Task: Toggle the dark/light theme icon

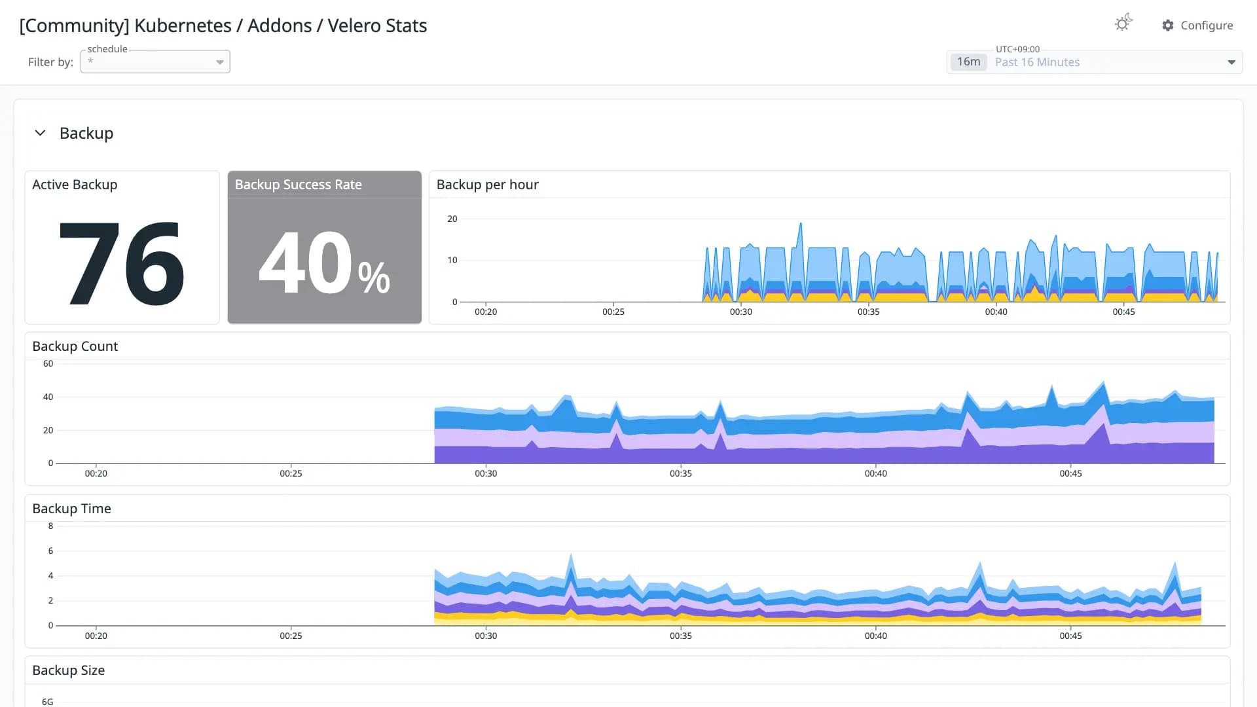Action: point(1123,24)
